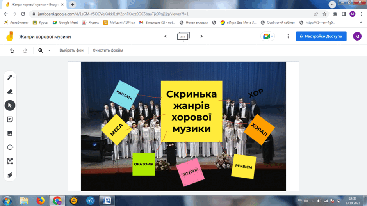Click the volume speaker tray icon
The image size is (367, 206).
tap(319, 201)
